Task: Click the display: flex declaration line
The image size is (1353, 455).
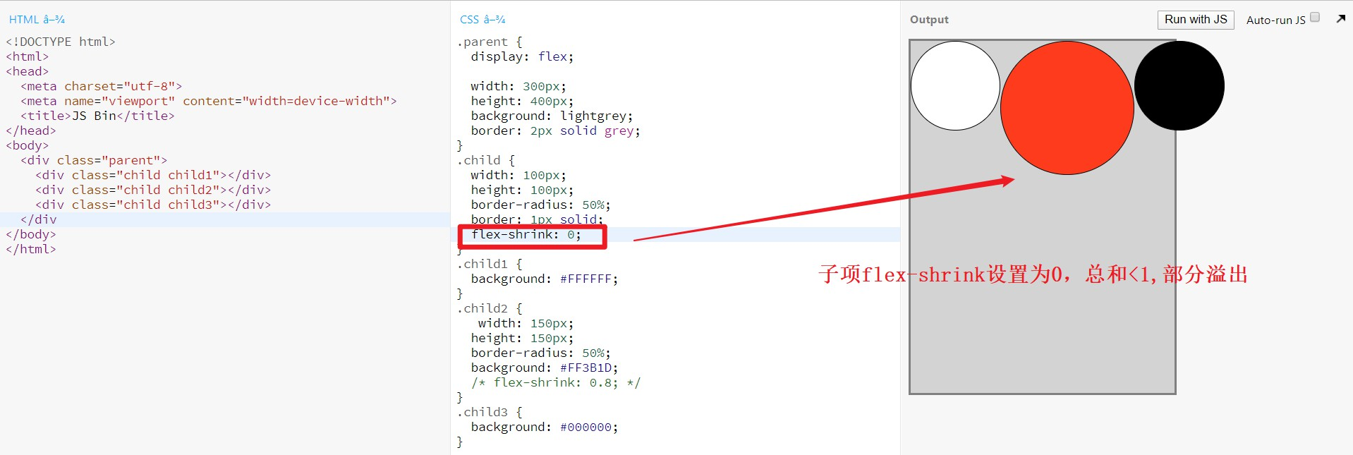Action: (x=522, y=56)
